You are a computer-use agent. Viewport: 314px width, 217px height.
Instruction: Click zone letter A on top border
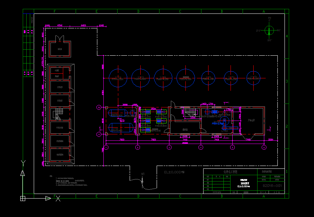click(264, 12)
